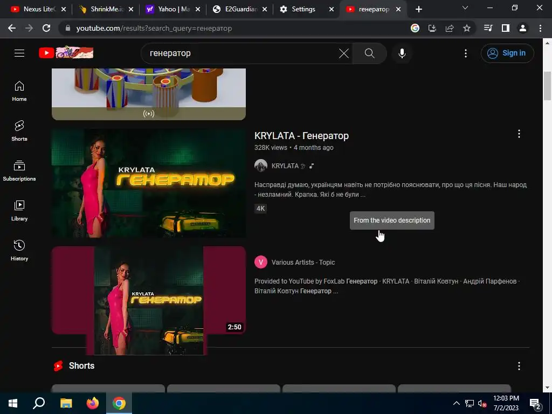Open Firefox from taskbar
The image size is (552, 414).
tap(93, 403)
